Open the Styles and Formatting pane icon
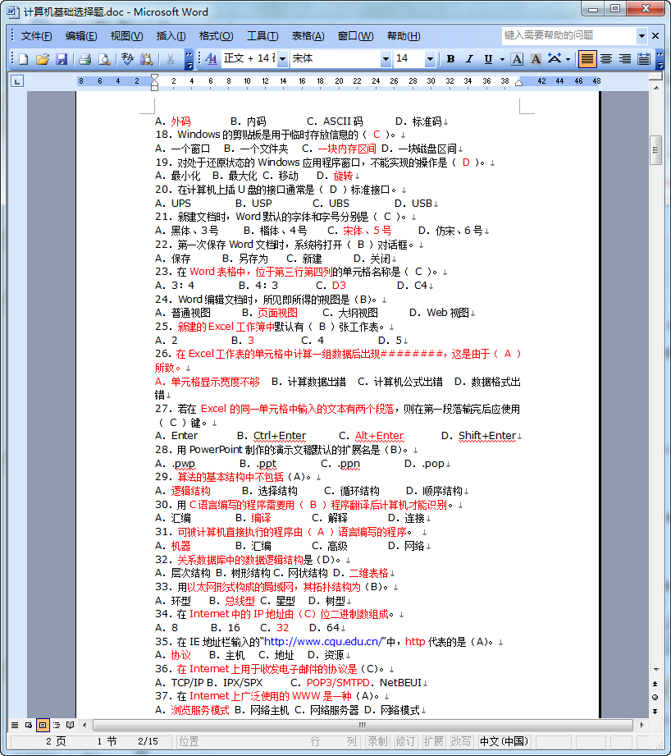 [x=211, y=59]
